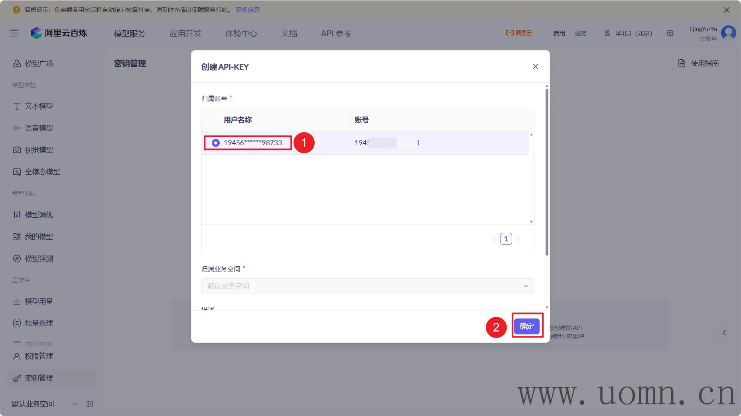Click the 确定 button

pos(526,326)
